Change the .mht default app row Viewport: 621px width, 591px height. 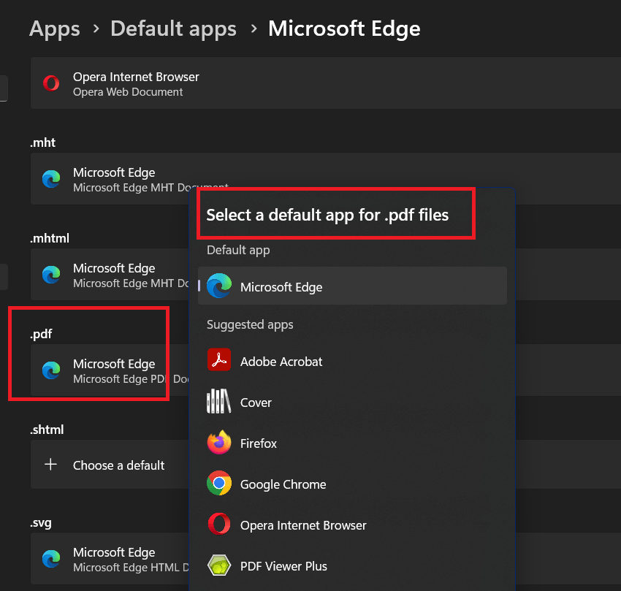coord(326,179)
